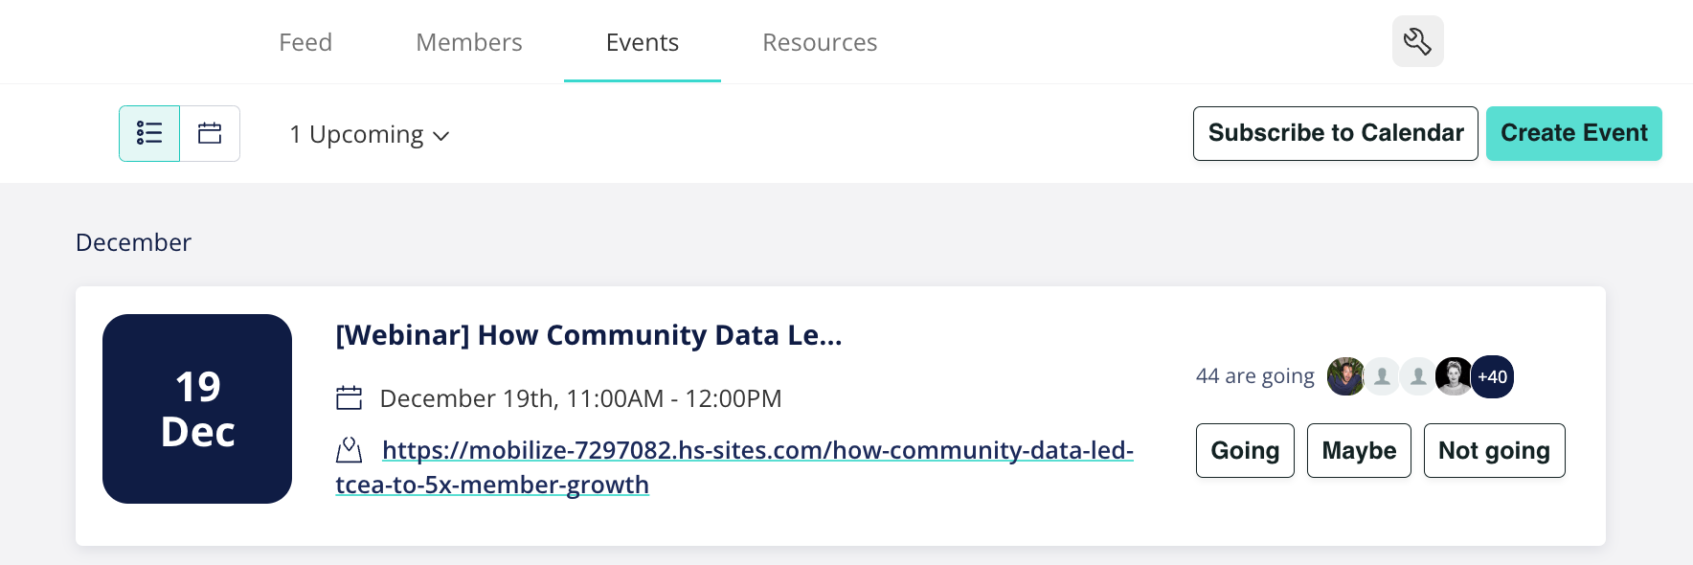Screen dimensions: 1693x565
Task: Open the Resources tab
Action: tap(820, 42)
